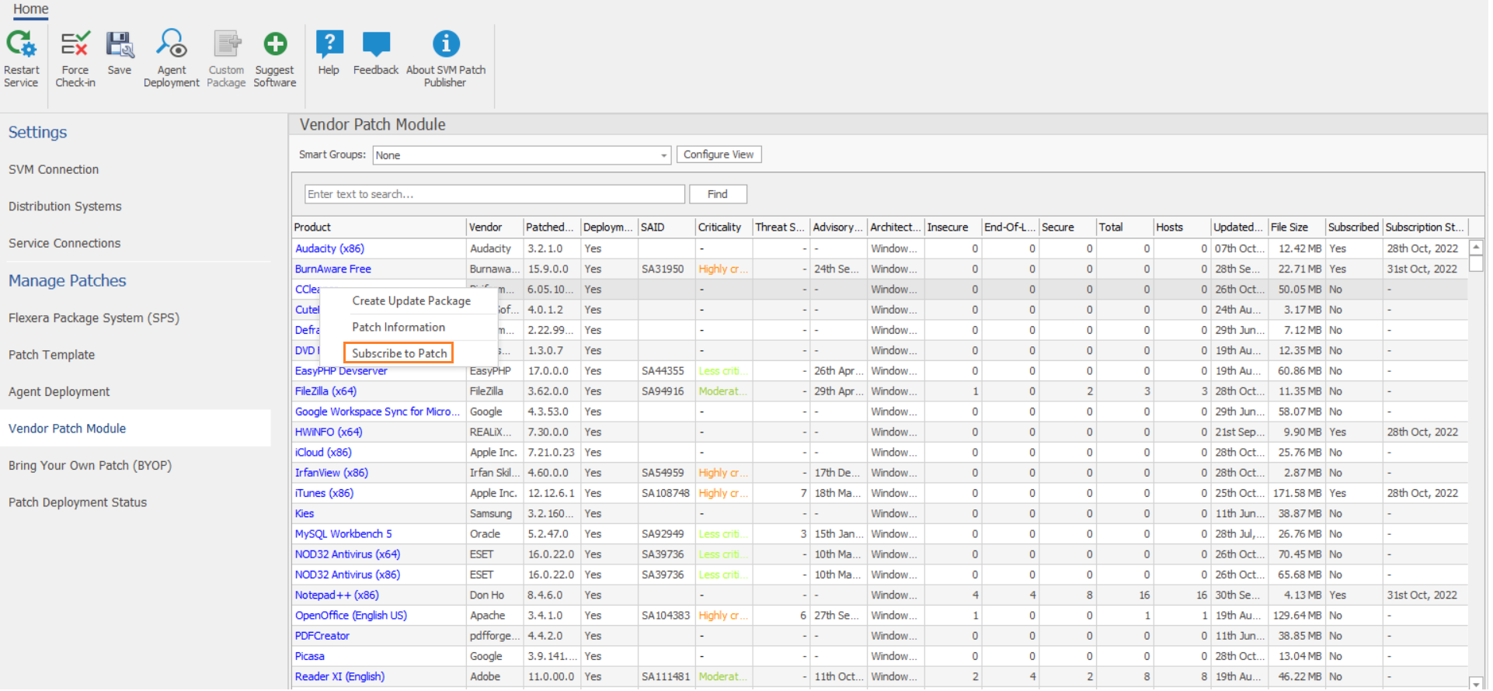
Task: Sort by the Product column header
Action: click(379, 227)
